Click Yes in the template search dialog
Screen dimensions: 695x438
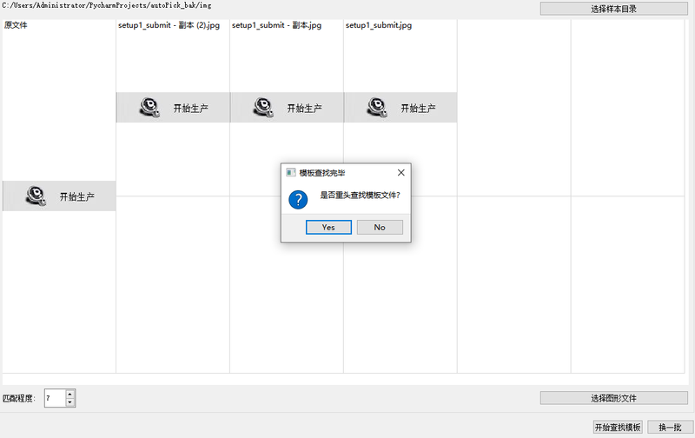click(x=328, y=227)
